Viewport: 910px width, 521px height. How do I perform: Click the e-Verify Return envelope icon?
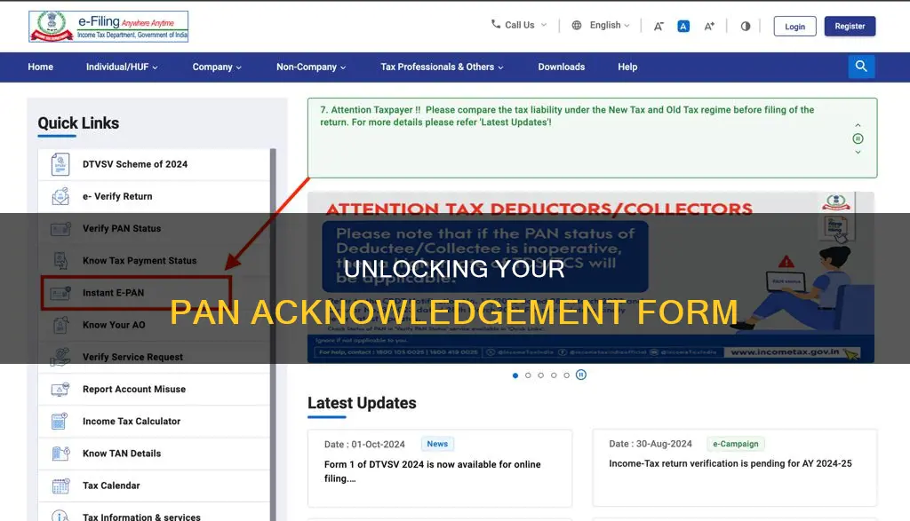60,196
